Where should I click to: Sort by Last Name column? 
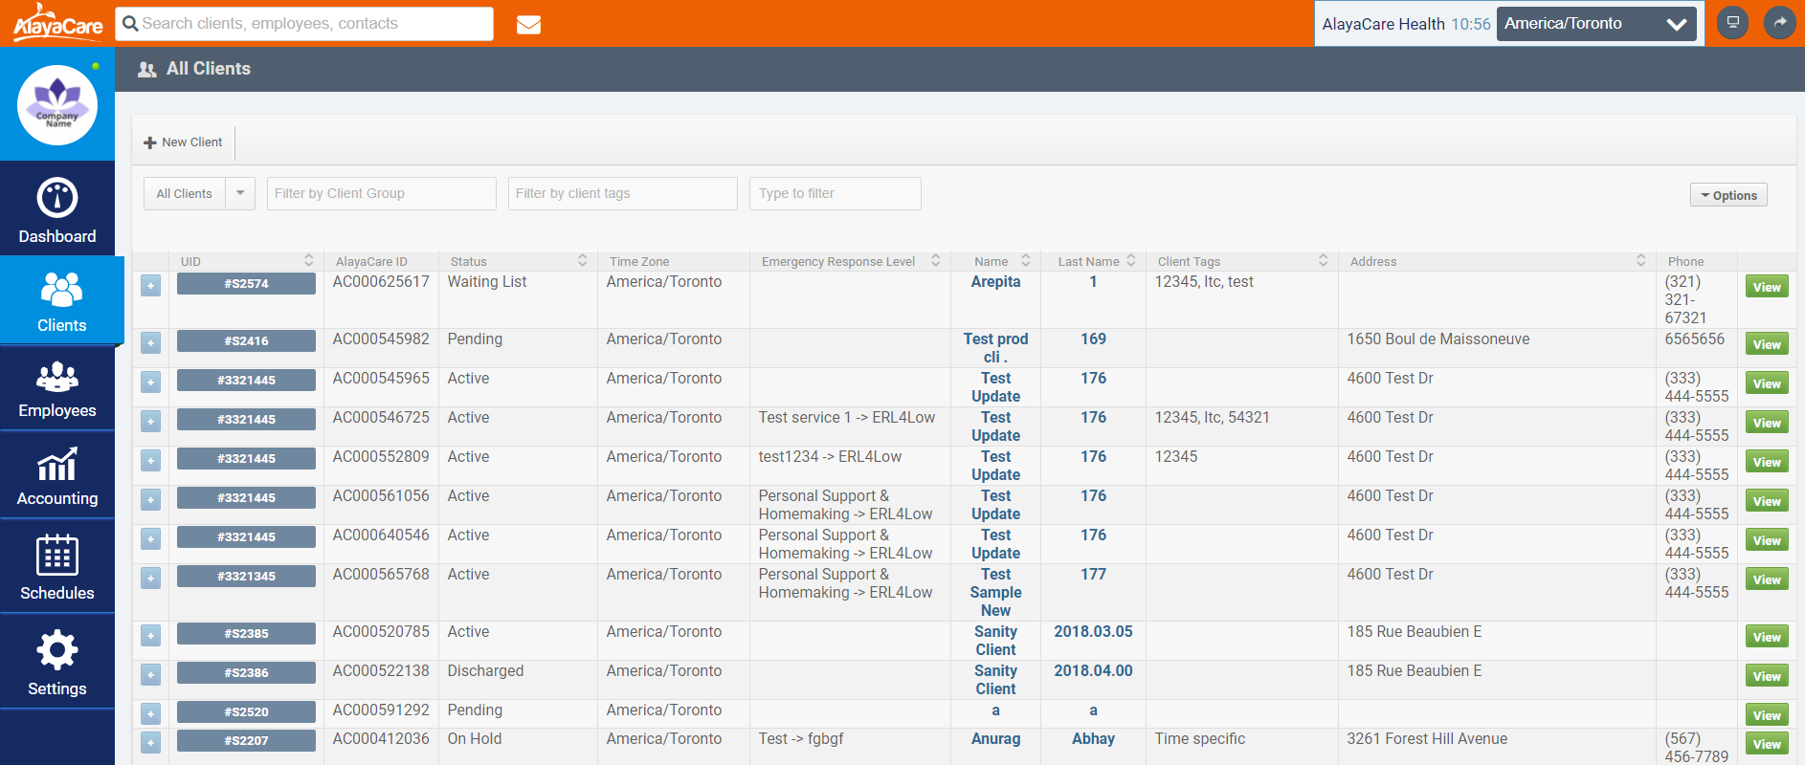pos(1130,261)
